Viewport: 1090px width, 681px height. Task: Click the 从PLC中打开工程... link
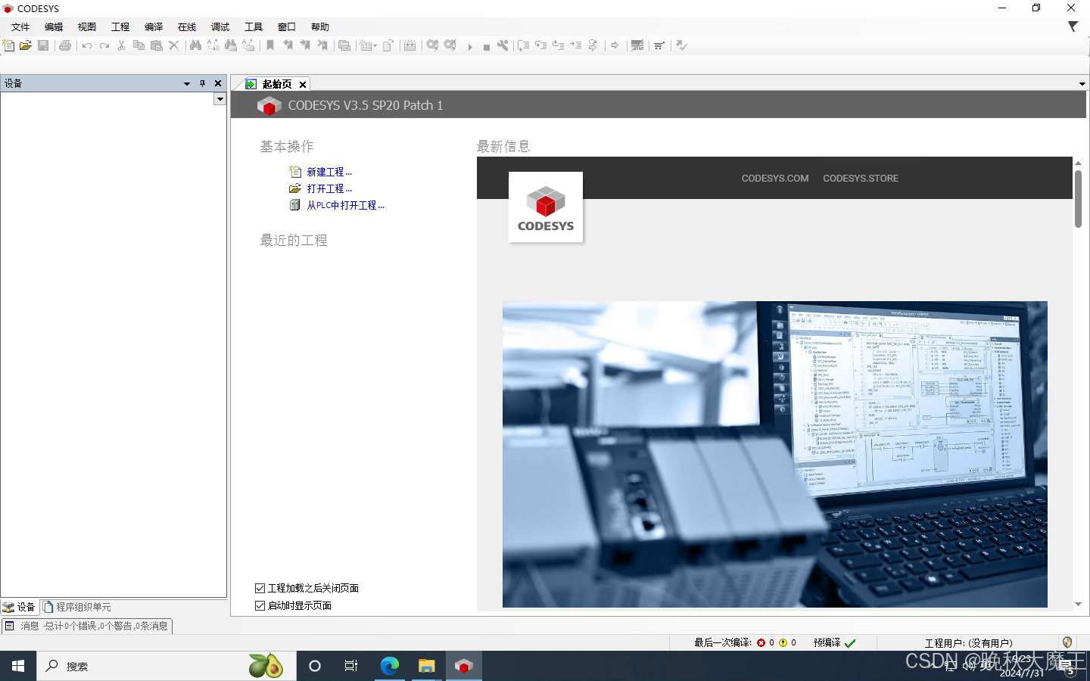[x=345, y=205]
